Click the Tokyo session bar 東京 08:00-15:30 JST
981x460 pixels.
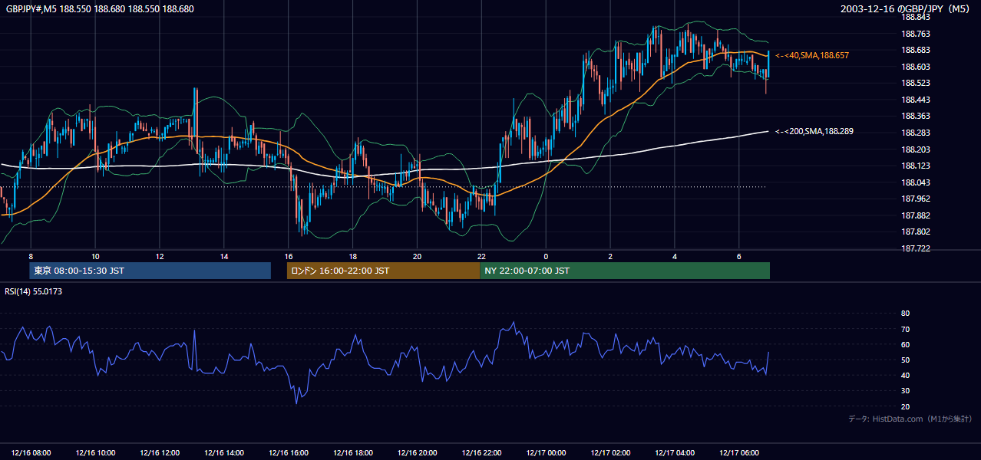(150, 271)
